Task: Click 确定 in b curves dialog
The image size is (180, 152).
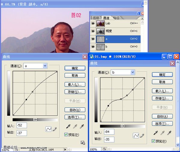Action: pos(162,75)
